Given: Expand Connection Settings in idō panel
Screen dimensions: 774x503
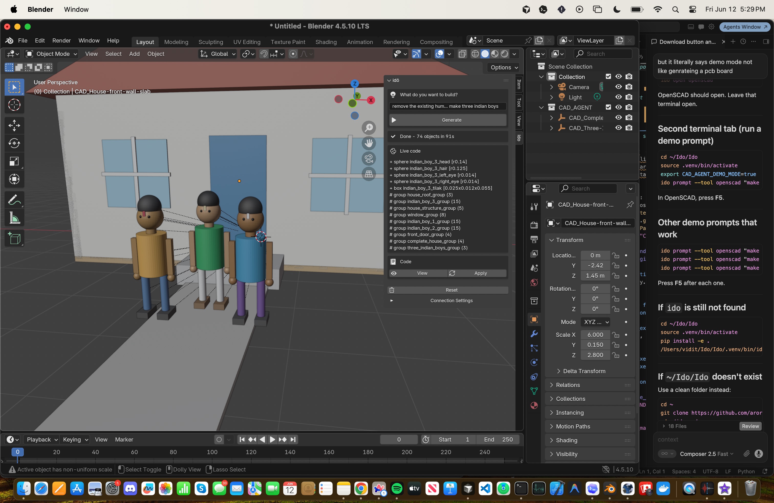Looking at the screenshot, I should point(448,300).
